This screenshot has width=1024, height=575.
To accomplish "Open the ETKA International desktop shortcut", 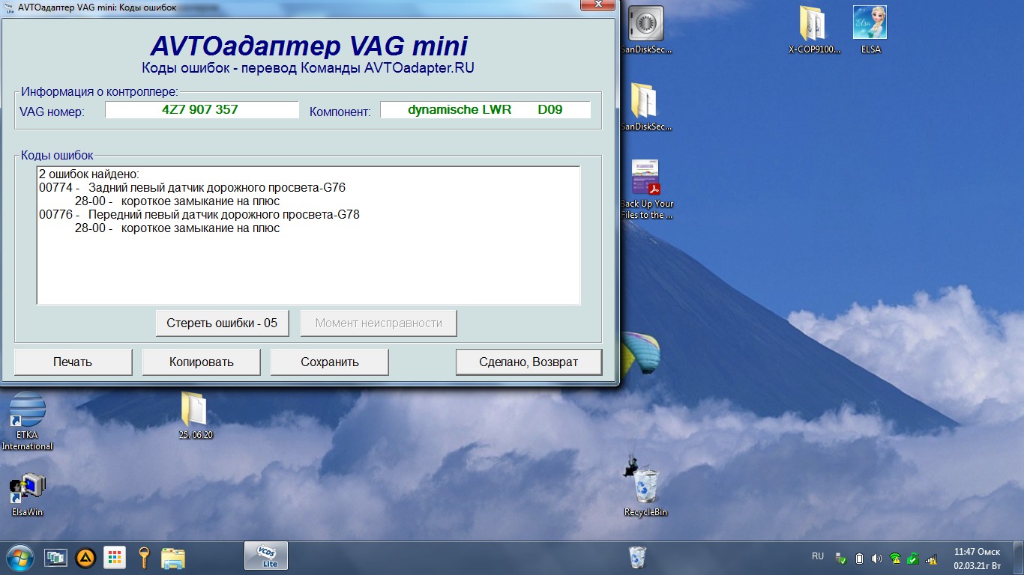I will (x=28, y=420).
